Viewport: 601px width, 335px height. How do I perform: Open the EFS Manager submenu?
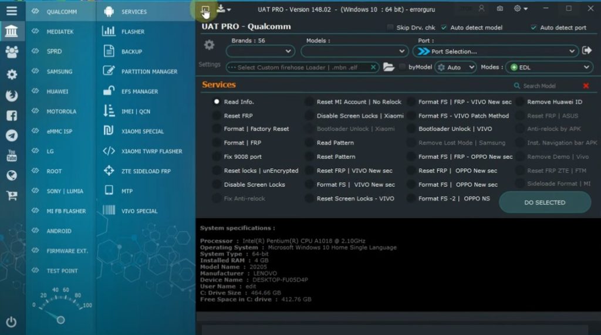tap(146, 91)
